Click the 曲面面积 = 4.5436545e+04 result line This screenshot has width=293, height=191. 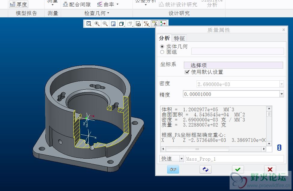point(203,115)
